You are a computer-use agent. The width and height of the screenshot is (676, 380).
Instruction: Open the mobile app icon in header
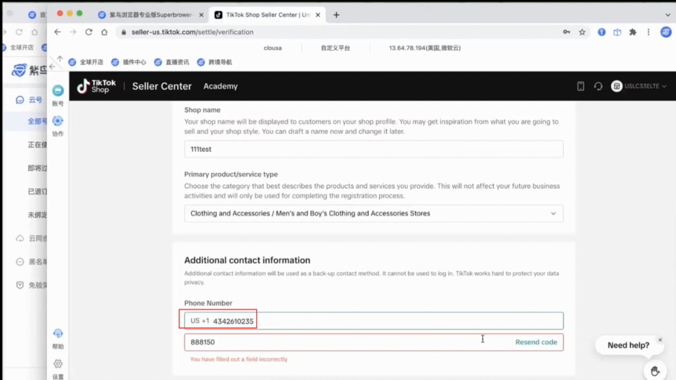pyautogui.click(x=580, y=86)
